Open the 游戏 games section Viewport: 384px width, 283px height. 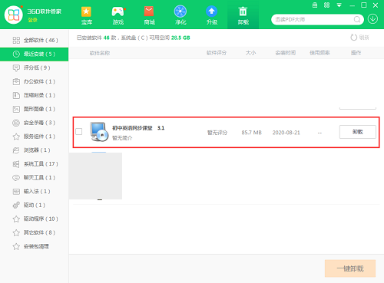118,15
